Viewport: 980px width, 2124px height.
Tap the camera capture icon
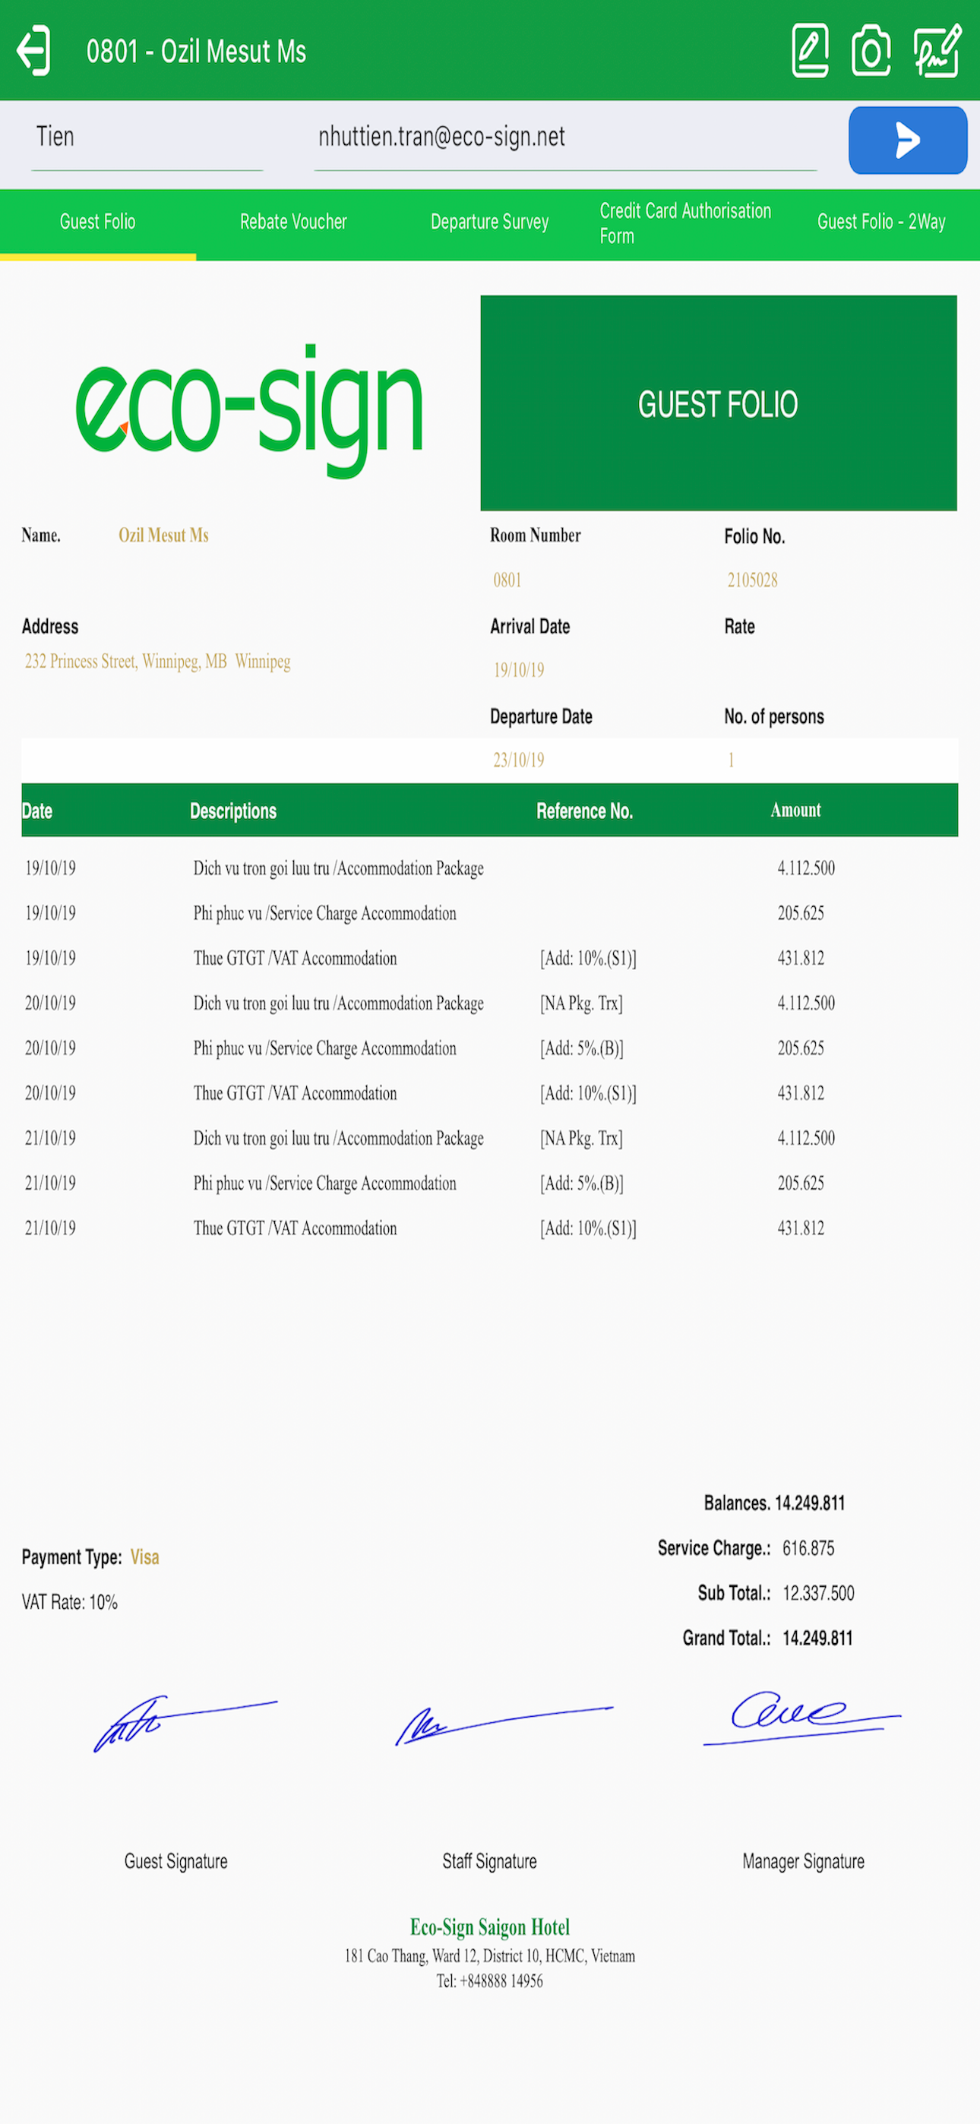pyautogui.click(x=871, y=51)
